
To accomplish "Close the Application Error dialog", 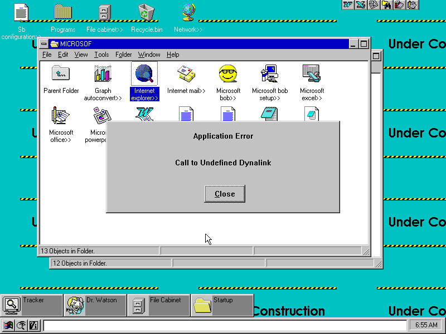I will 225,194.
